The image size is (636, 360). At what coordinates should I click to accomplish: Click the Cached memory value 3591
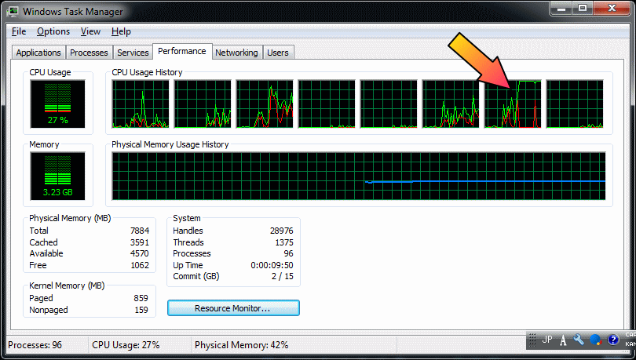[x=140, y=242]
